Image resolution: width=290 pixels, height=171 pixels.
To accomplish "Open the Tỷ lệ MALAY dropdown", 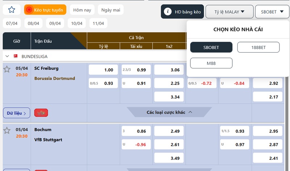I will 229,12.
